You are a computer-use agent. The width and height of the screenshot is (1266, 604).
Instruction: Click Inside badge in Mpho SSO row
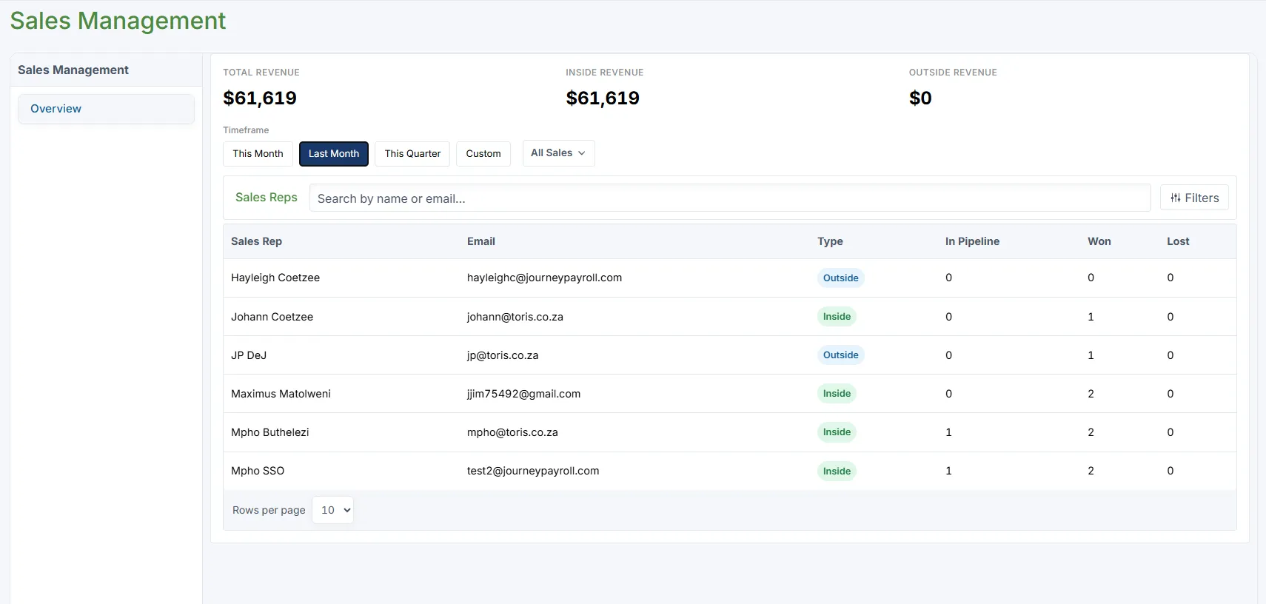point(837,471)
